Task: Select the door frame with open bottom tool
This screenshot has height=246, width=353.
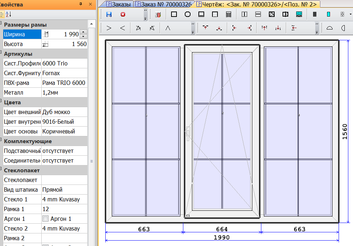Action: click(x=215, y=14)
